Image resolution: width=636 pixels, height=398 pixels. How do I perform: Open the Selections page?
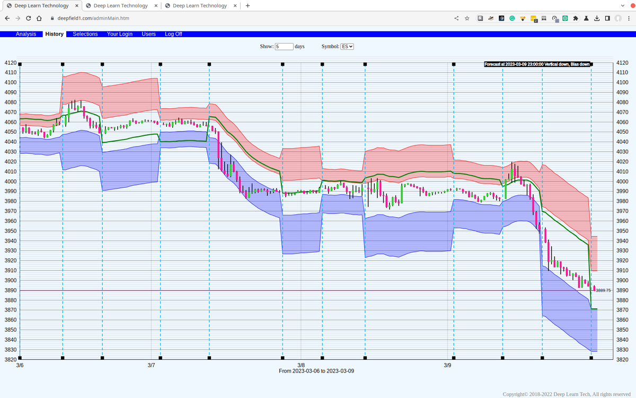tap(85, 34)
